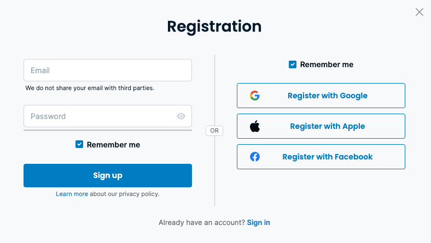Screen dimensions: 431x243
Task: Focus the Email input field
Action: (x=107, y=70)
